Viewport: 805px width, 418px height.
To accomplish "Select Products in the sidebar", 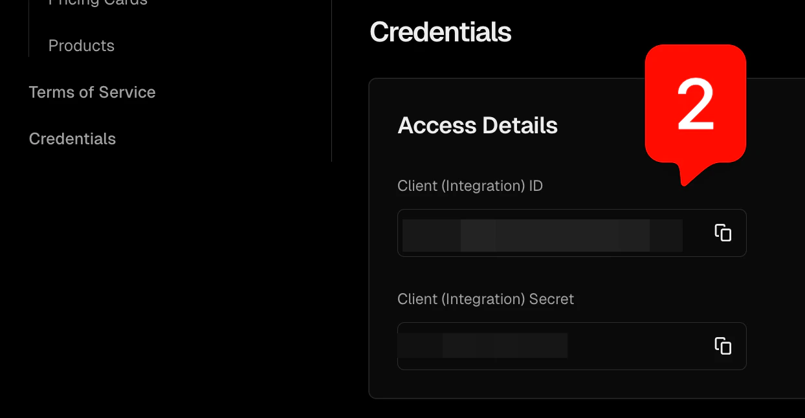I will pos(81,45).
